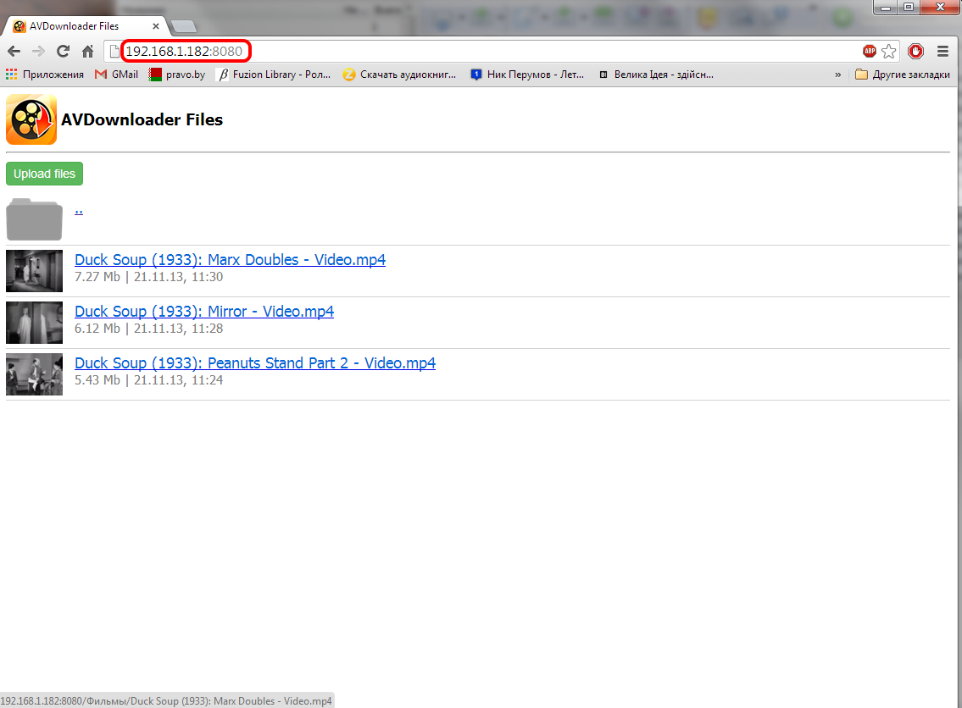Click the Upload files button
Image resolution: width=962 pixels, height=708 pixels.
click(x=44, y=174)
